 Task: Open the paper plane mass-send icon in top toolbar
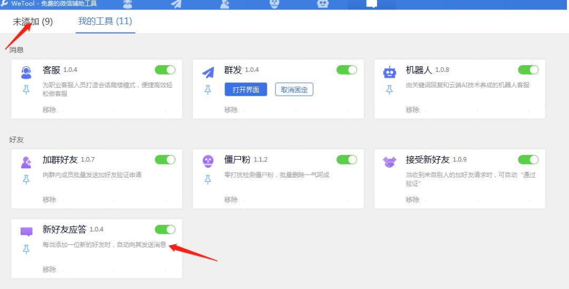coord(176,4)
